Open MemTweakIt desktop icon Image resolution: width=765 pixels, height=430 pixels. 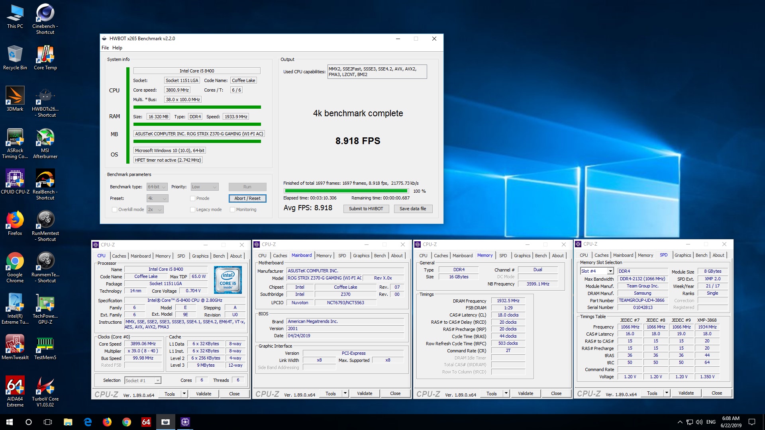[x=15, y=347]
